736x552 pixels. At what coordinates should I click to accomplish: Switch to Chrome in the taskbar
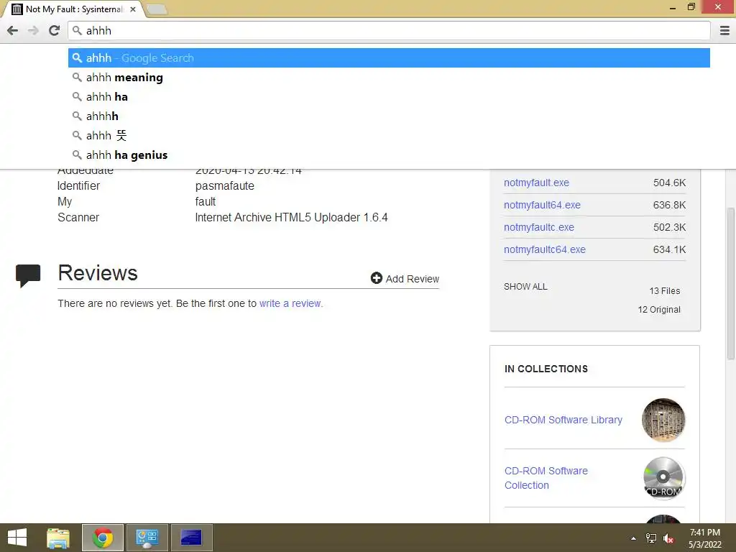pyautogui.click(x=103, y=538)
